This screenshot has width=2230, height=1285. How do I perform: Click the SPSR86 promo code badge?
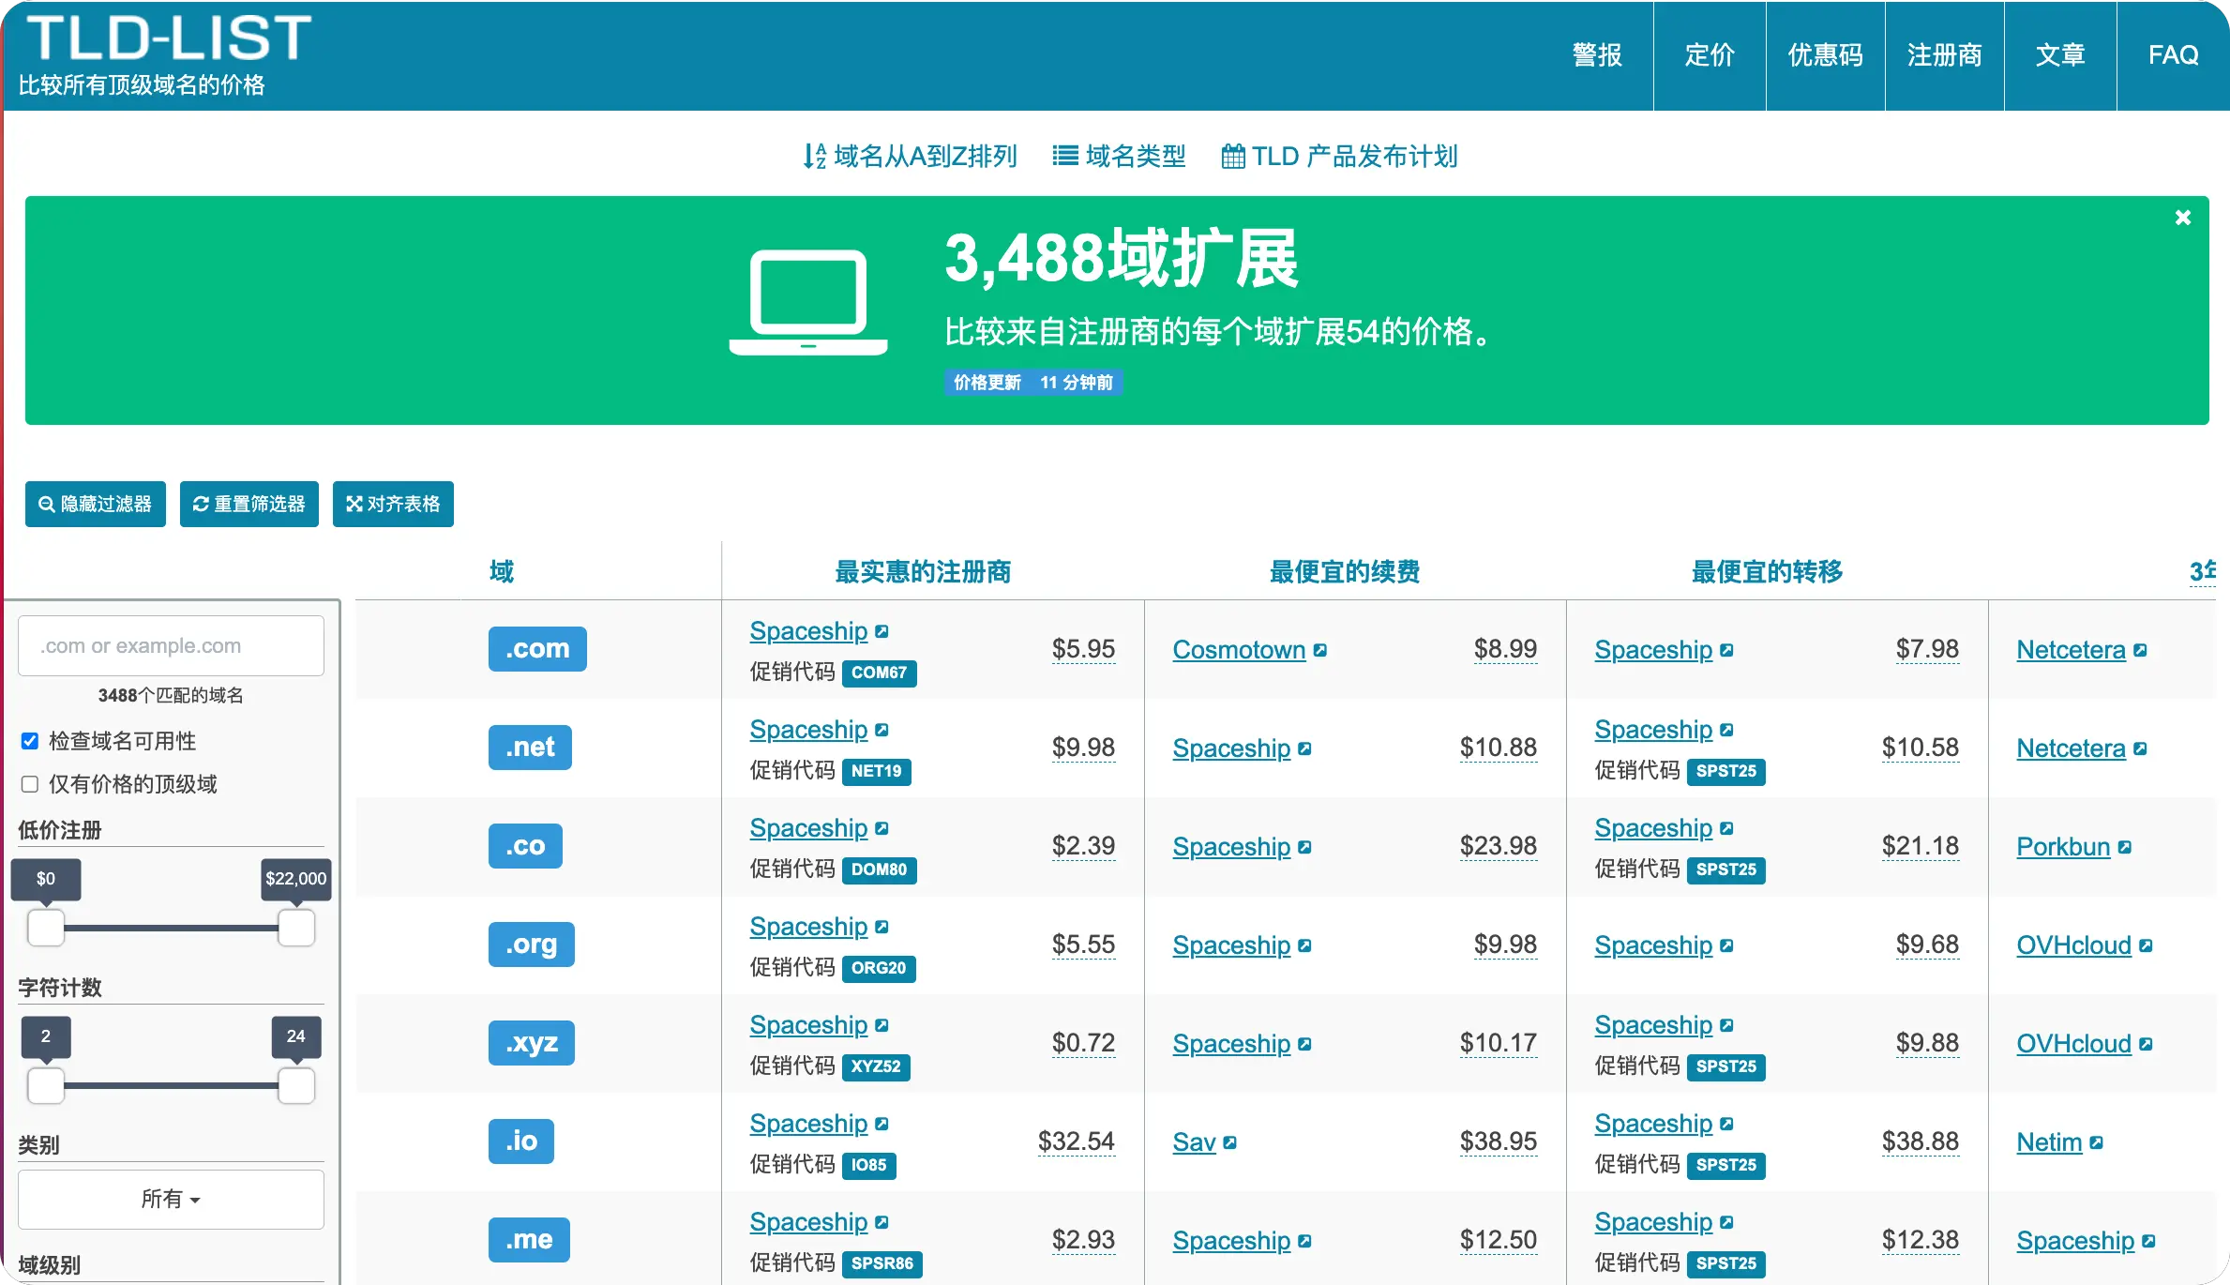pyautogui.click(x=881, y=1264)
